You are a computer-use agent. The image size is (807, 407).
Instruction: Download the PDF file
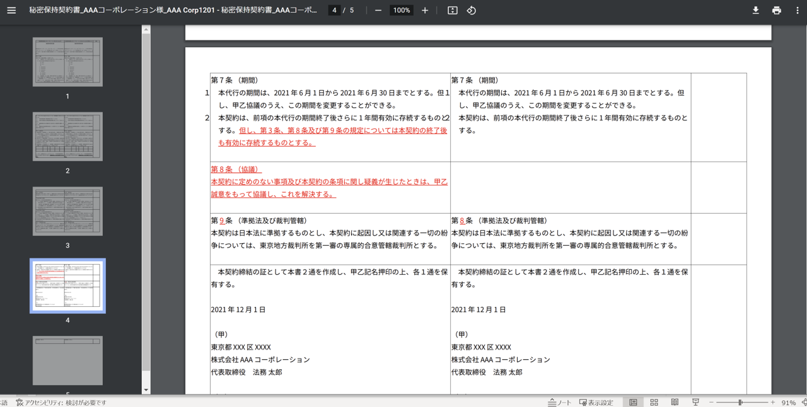[755, 10]
